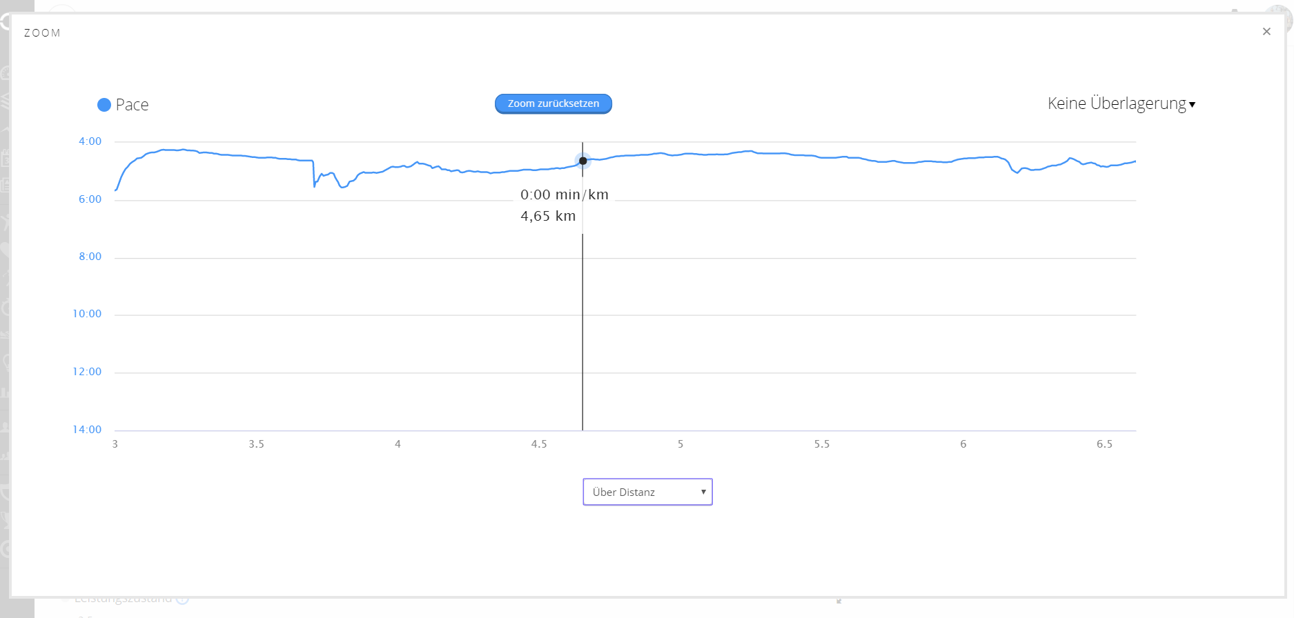This screenshot has width=1294, height=618.
Task: Click the 6.5 x-axis tick label
Action: (1105, 444)
